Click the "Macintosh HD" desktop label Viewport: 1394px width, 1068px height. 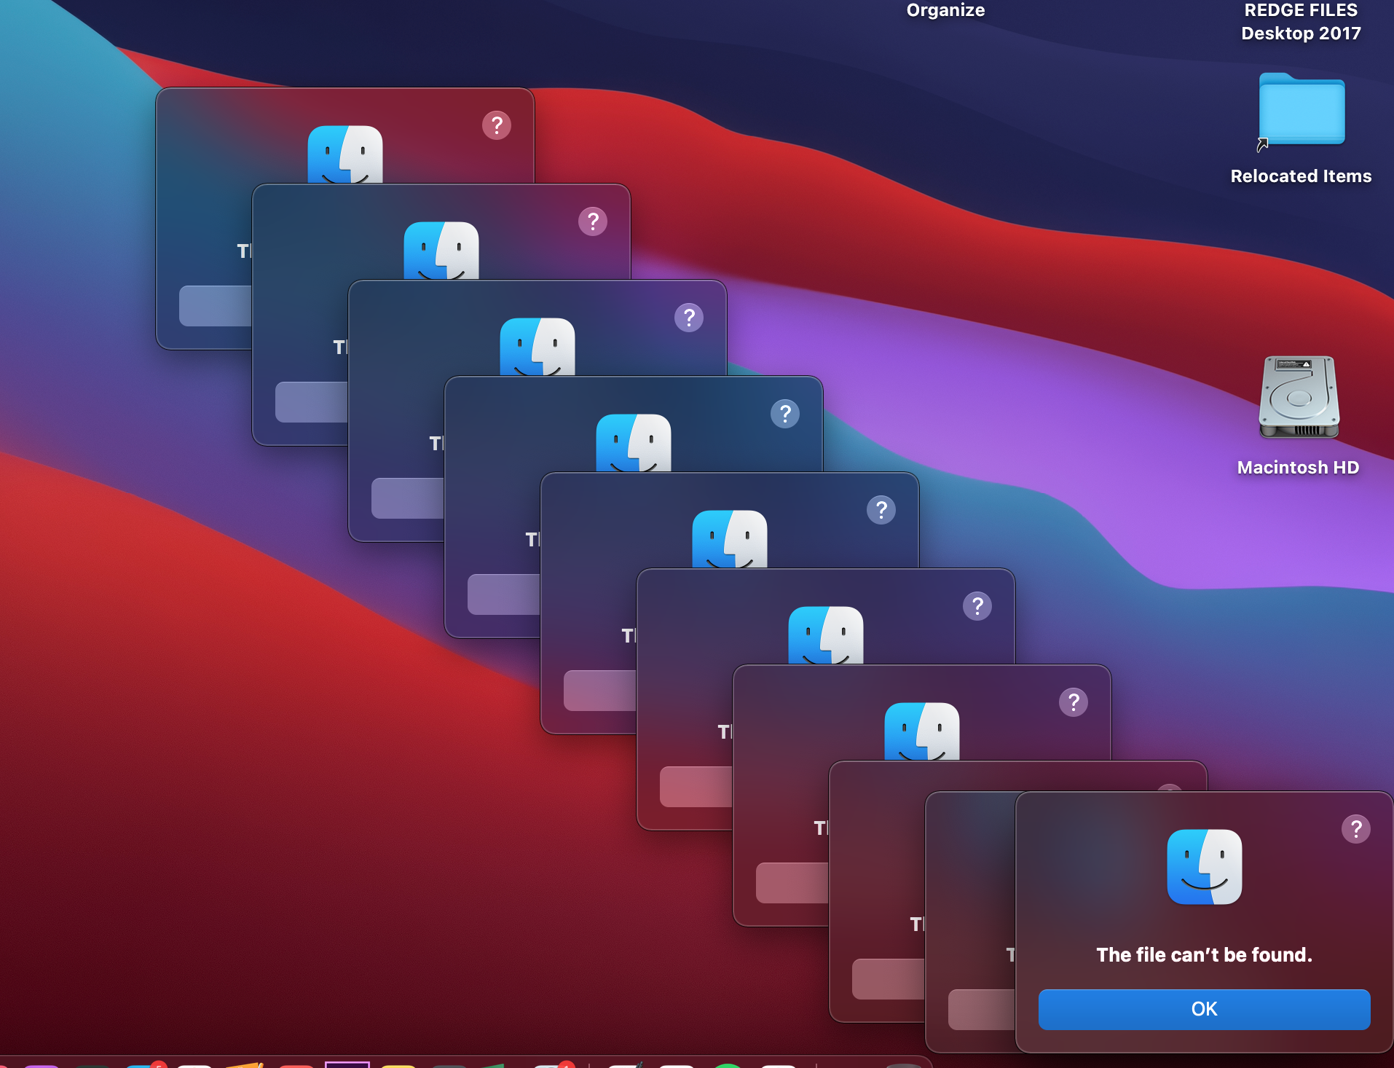click(1298, 468)
